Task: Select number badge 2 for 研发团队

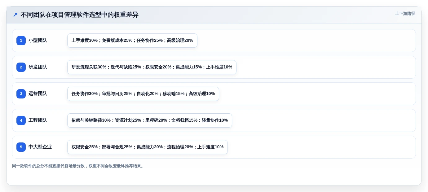Action: (21, 67)
